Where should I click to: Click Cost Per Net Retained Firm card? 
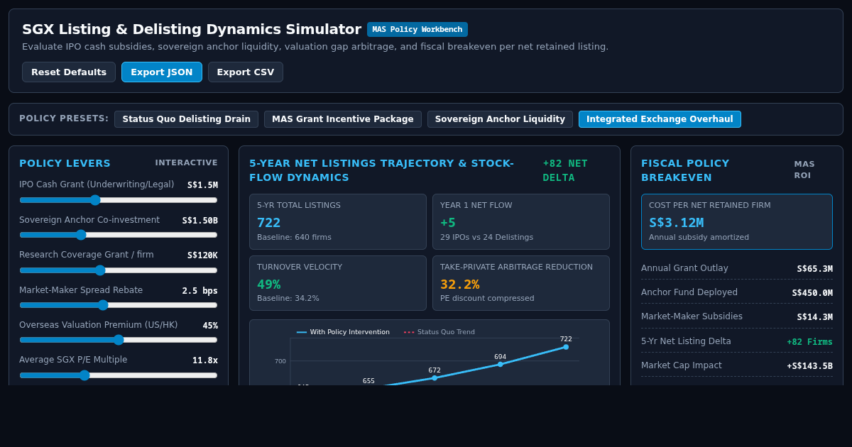(x=737, y=221)
